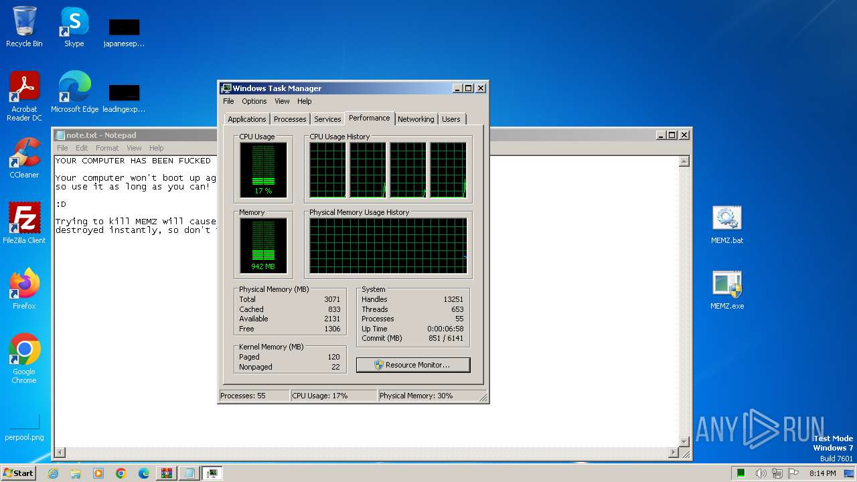Open Internet Explorer from the taskbar
857x482 pixels.
pos(53,473)
